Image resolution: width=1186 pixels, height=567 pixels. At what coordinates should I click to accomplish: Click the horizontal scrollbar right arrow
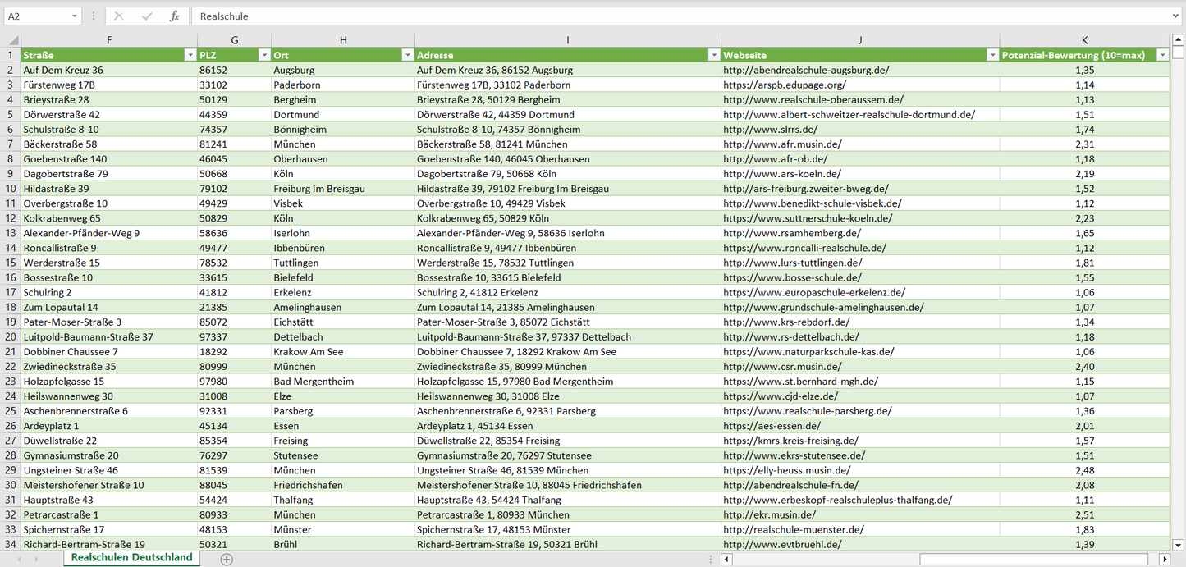point(1164,559)
